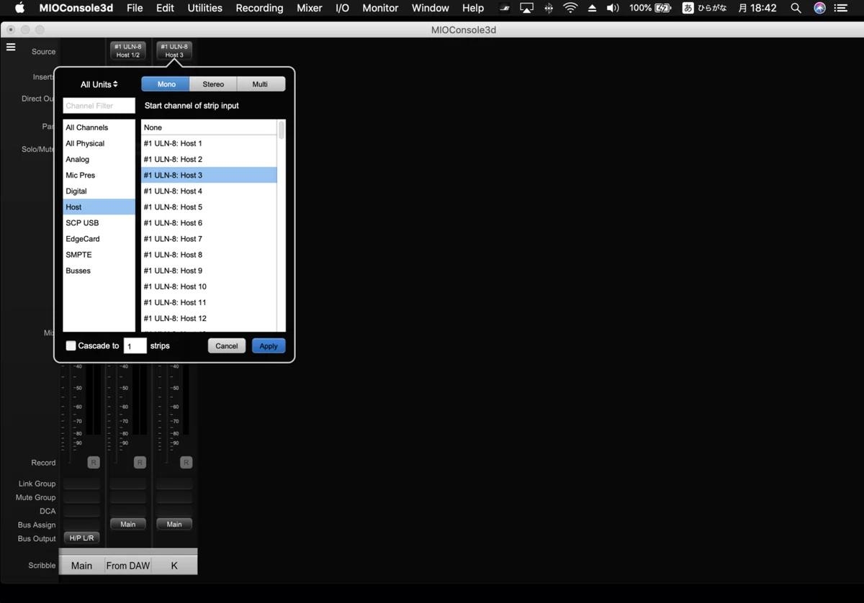Click the K scribble strip label
Image resolution: width=864 pixels, height=603 pixels.
pyautogui.click(x=174, y=565)
